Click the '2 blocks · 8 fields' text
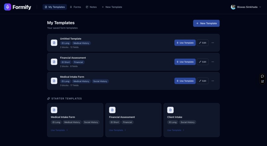 pos(69,66)
